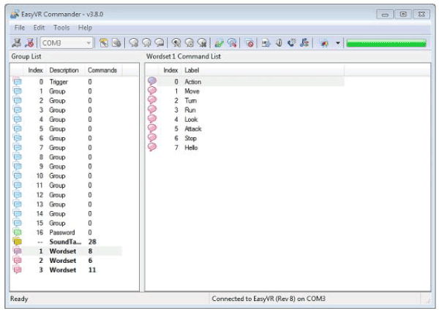Open the small dropdown arrow in toolbar

point(337,43)
